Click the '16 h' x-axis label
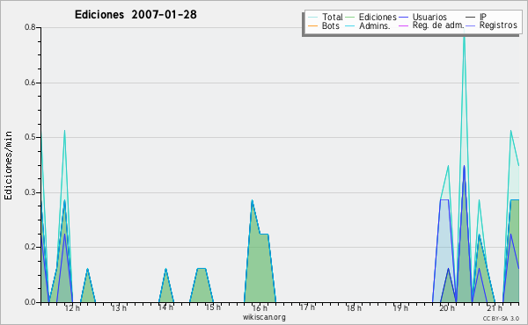The width and height of the screenshot is (528, 325). tap(260, 307)
